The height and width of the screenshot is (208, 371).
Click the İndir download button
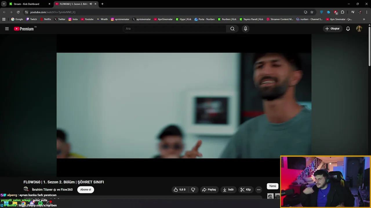coord(228,190)
